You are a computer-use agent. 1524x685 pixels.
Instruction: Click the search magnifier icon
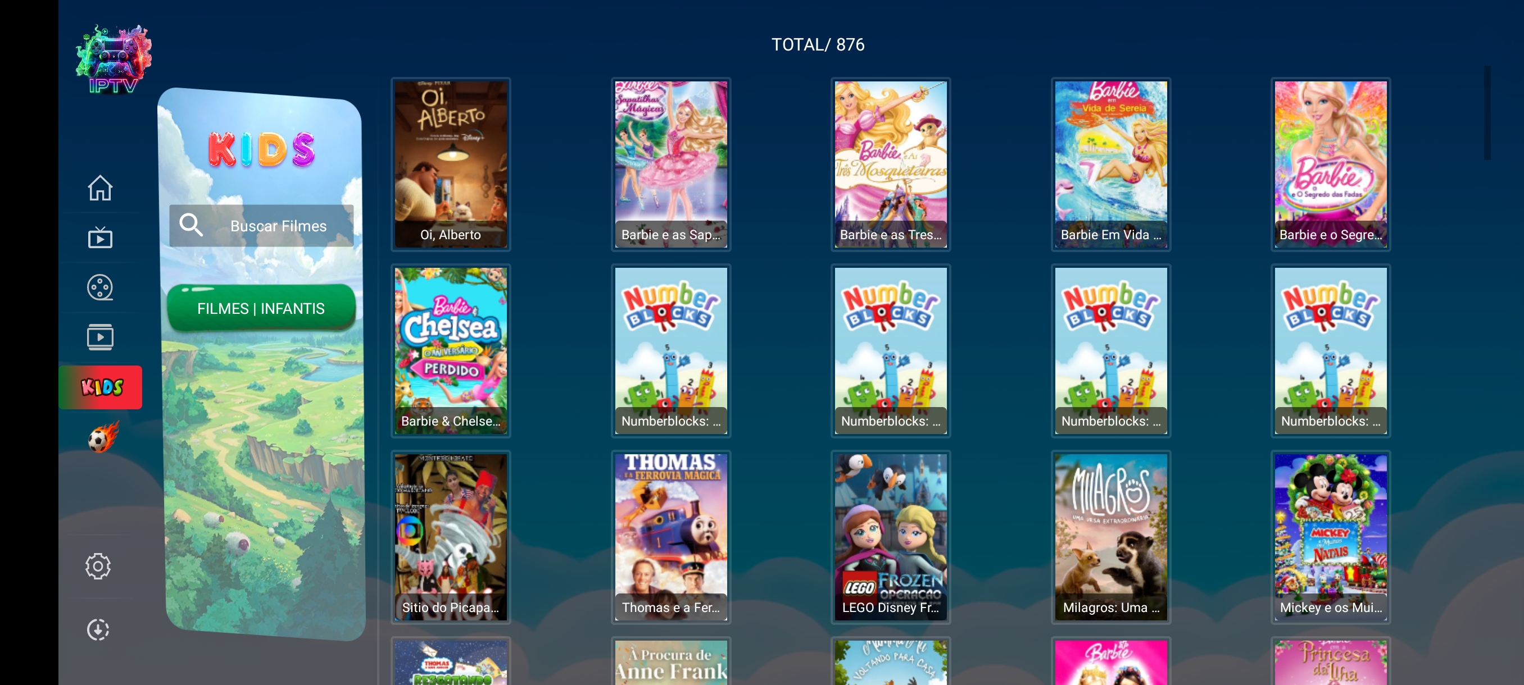[191, 225]
